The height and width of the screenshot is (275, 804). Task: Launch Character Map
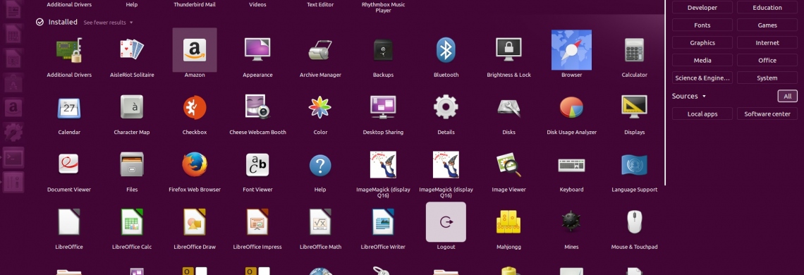(x=132, y=108)
